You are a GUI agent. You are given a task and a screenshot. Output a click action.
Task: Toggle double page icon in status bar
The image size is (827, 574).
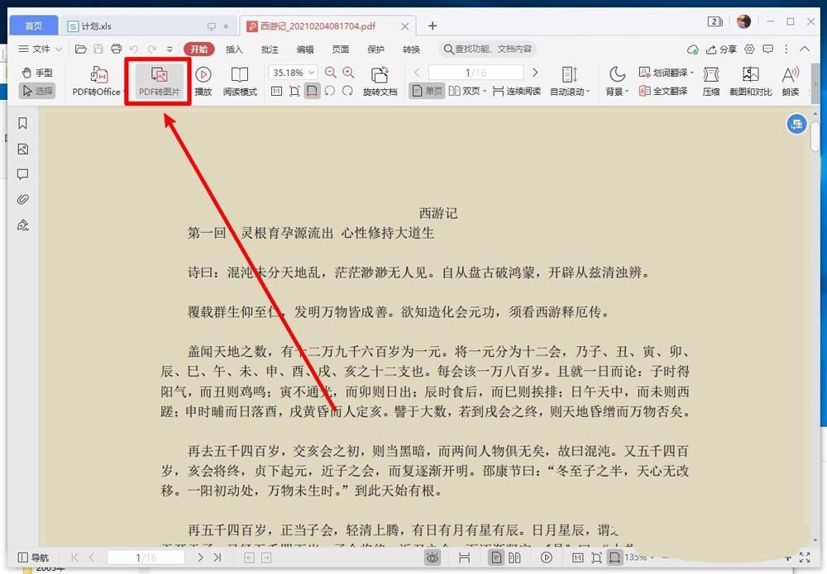tap(514, 557)
